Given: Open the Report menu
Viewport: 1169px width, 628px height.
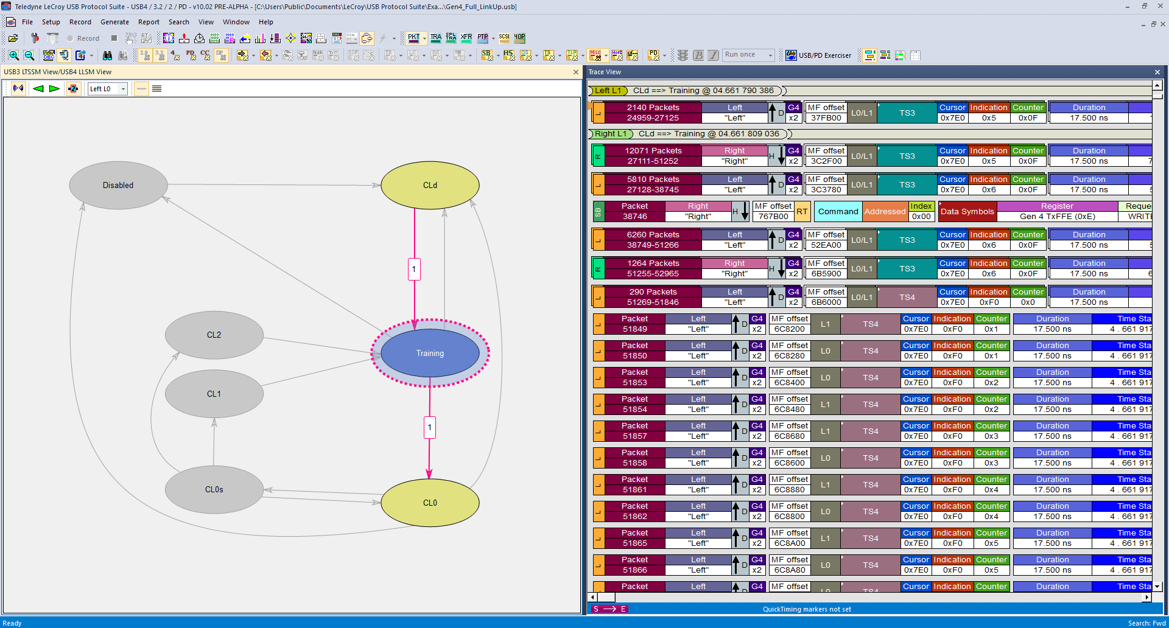Looking at the screenshot, I should tap(149, 22).
